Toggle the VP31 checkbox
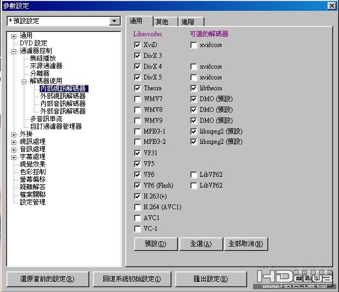The height and width of the screenshot is (292, 339). coord(137,153)
